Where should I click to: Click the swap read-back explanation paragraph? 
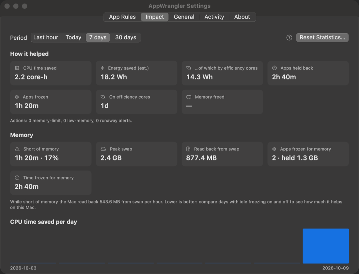pyautogui.click(x=176, y=205)
